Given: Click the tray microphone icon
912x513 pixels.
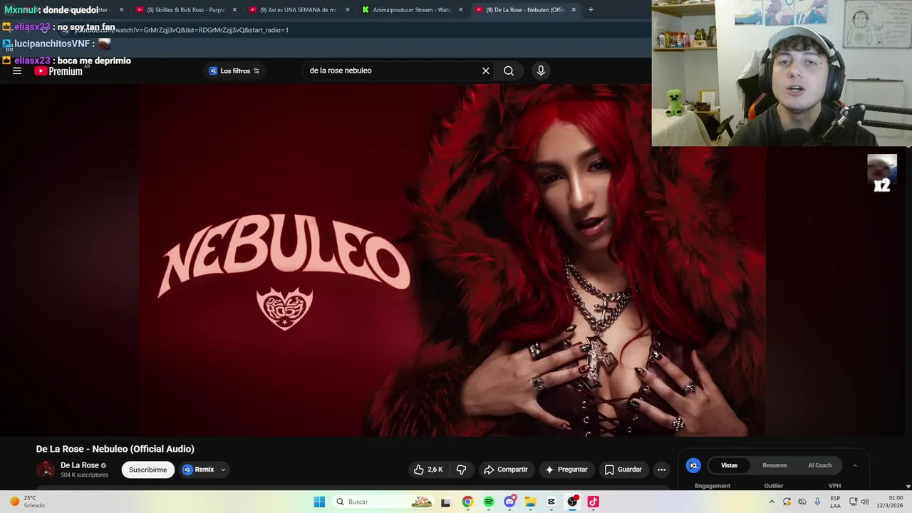Looking at the screenshot, I should [x=817, y=502].
